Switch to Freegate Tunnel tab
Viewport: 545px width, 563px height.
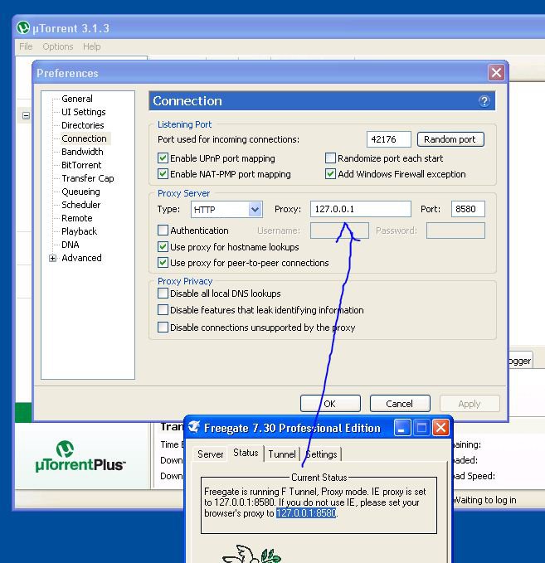(x=282, y=454)
